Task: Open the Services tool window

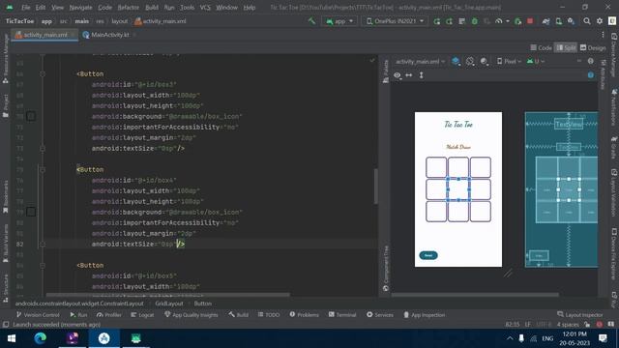Action: 380,315
